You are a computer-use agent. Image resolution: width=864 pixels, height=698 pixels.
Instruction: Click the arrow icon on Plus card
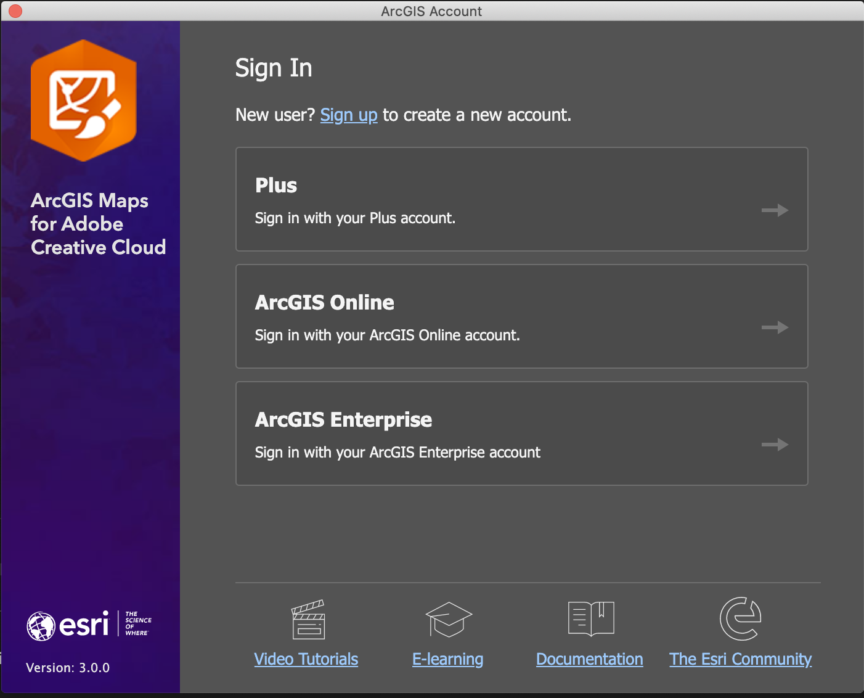(x=775, y=210)
